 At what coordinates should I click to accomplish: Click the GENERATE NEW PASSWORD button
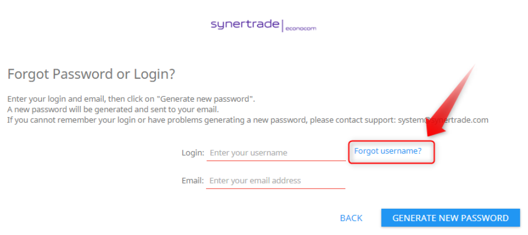click(x=450, y=218)
